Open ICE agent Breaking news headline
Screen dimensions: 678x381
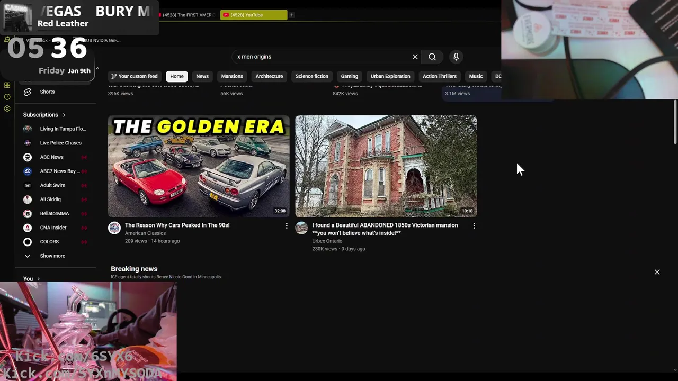pos(166,277)
